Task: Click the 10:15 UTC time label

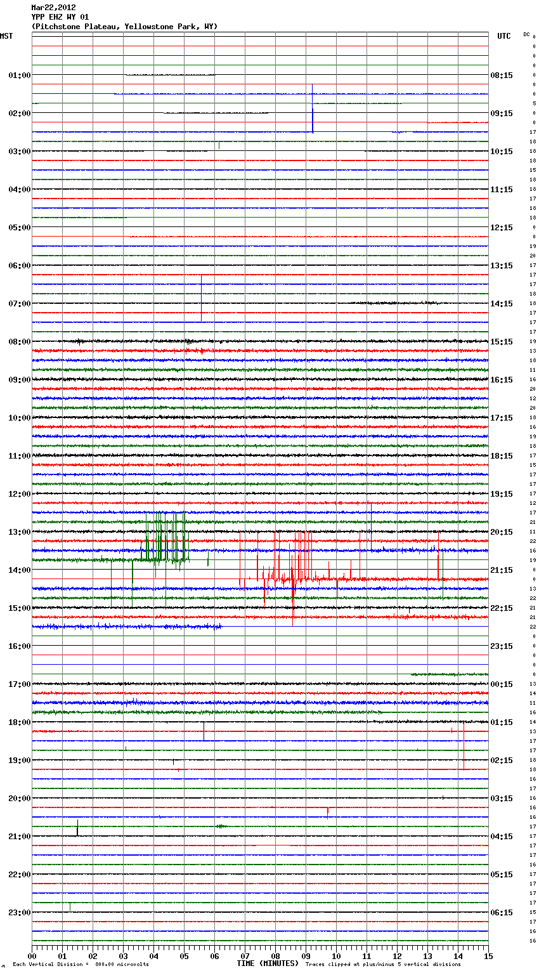Action: click(502, 152)
